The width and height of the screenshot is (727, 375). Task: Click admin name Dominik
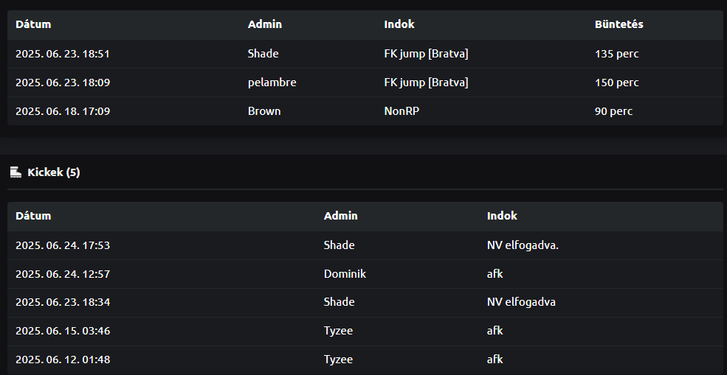click(x=345, y=273)
